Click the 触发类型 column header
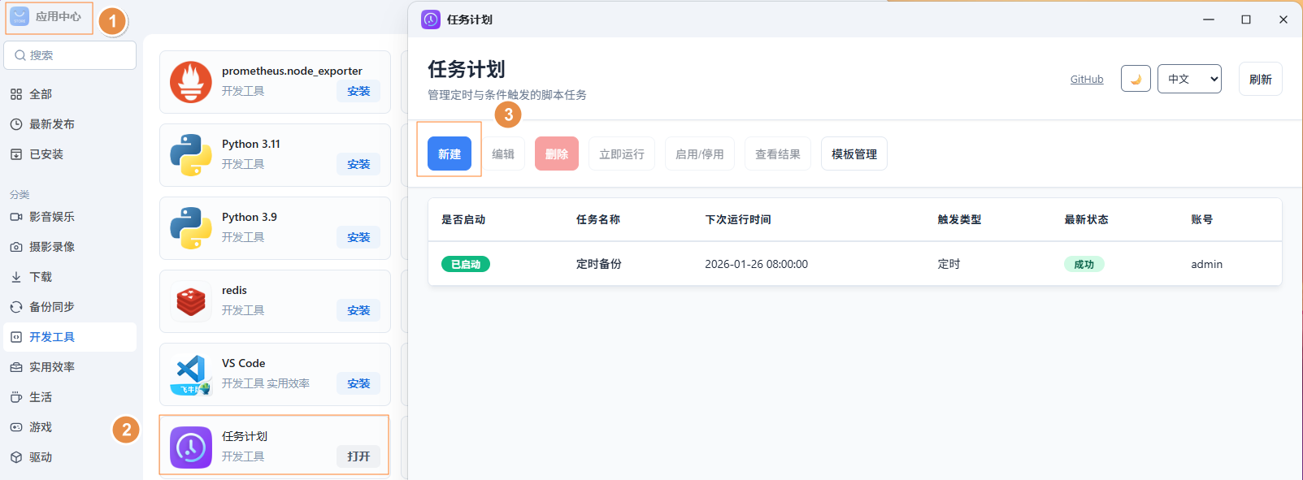Screen dimensions: 1303x480 959,219
